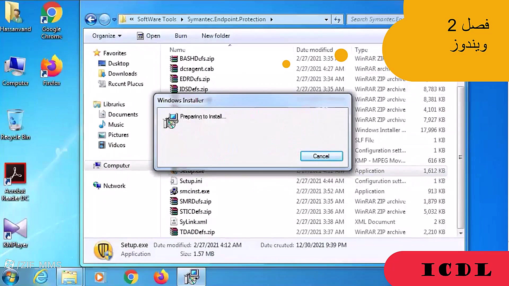Image resolution: width=509 pixels, height=286 pixels.
Task: Open the Organize menu
Action: click(107, 36)
